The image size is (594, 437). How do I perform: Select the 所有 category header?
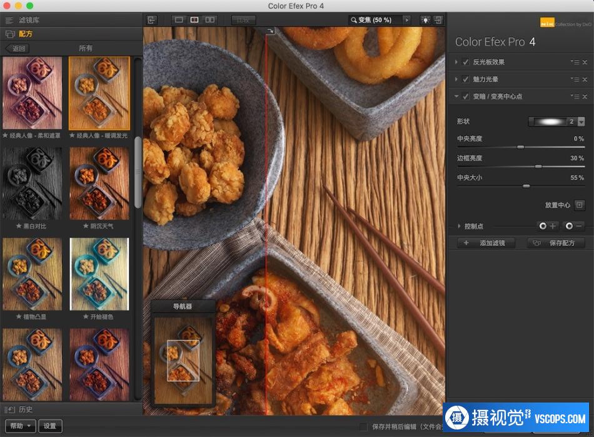(x=85, y=48)
